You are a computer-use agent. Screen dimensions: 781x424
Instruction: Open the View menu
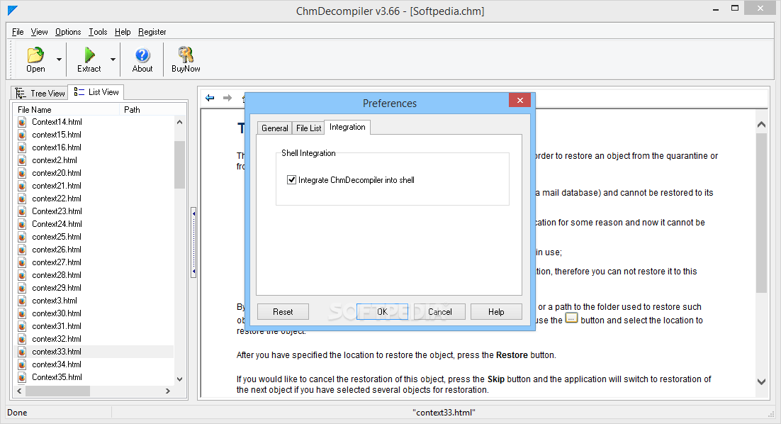tap(40, 32)
